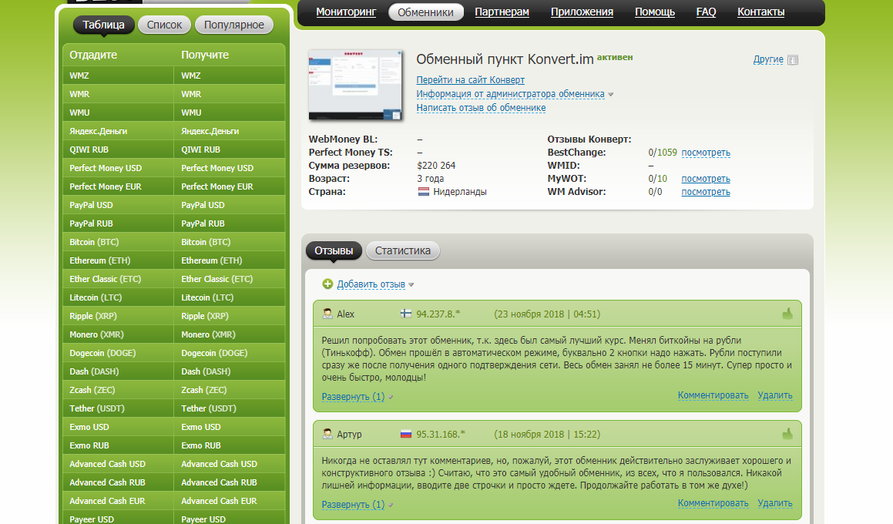The width and height of the screenshot is (893, 524).
Task: Open the Konvert.im site screenshot thumbnail
Action: (356, 86)
